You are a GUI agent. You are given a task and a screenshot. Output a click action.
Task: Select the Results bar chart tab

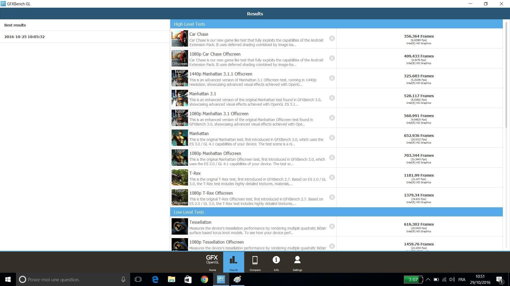pos(233,262)
